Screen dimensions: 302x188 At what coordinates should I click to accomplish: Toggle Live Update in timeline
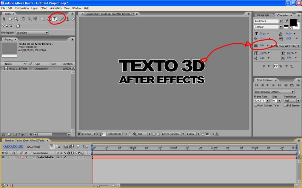tap(52, 147)
